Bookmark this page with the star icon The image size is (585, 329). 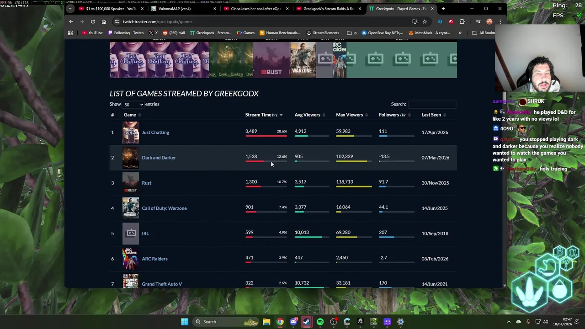[x=425, y=21]
